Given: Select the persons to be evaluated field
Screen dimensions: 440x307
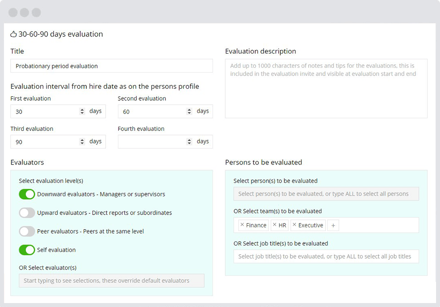Looking at the screenshot, I should tap(326, 194).
